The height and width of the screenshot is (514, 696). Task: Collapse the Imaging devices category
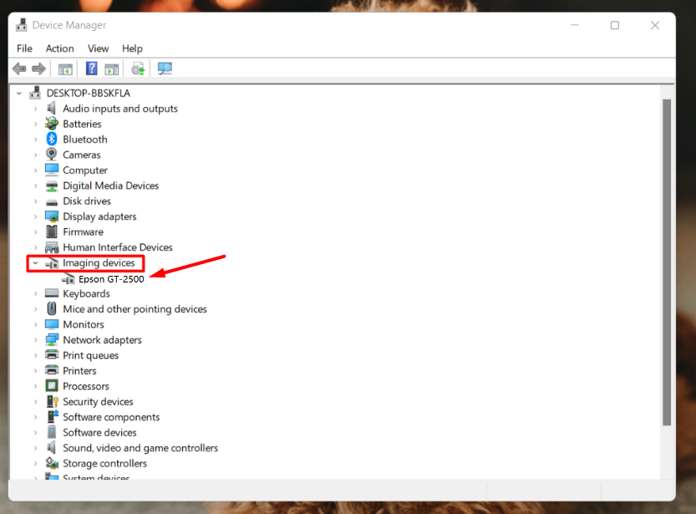(35, 262)
